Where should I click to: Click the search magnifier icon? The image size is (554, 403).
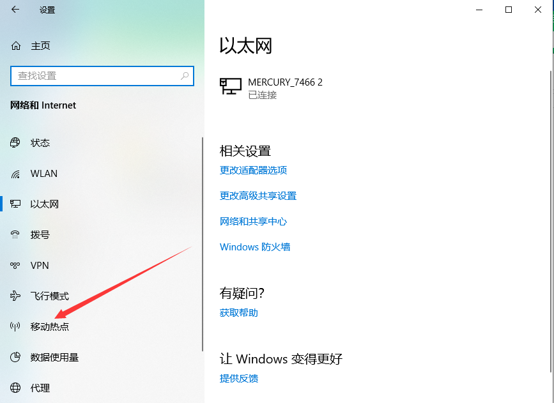(x=185, y=75)
